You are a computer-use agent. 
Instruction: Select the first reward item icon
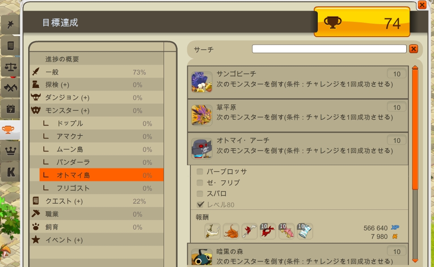(x=213, y=231)
